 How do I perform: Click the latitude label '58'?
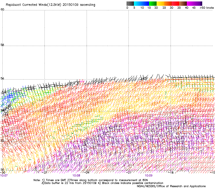coord(2,45)
